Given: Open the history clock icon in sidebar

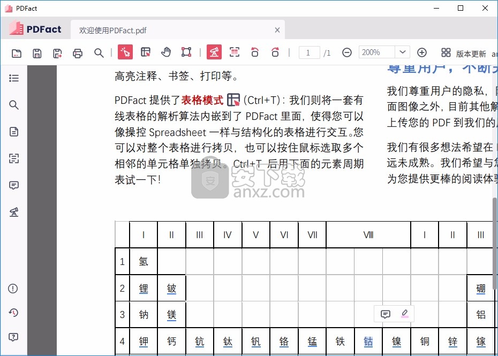Looking at the screenshot, I should (13, 313).
